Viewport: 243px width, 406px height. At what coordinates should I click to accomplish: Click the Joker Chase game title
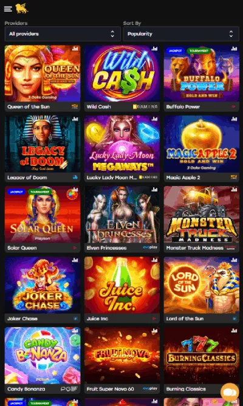click(x=22, y=318)
